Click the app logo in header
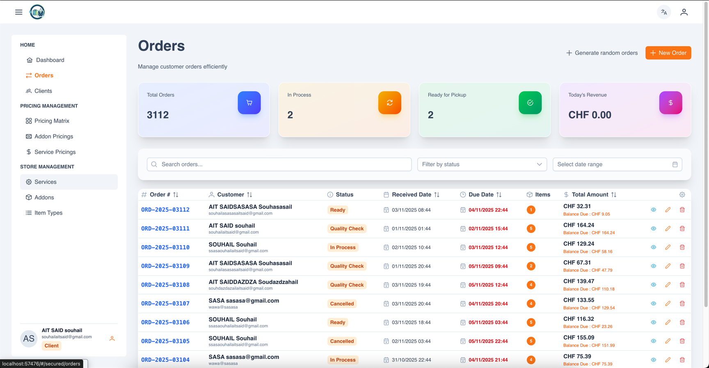The height and width of the screenshot is (368, 709). (x=37, y=12)
